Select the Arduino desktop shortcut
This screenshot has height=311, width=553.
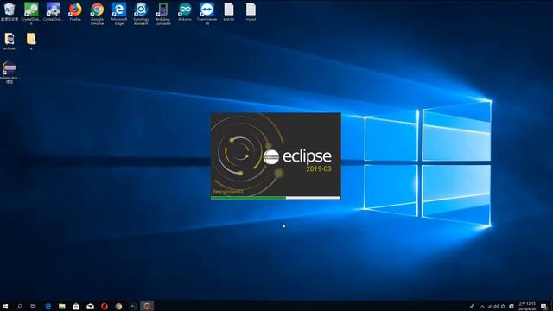pos(184,11)
